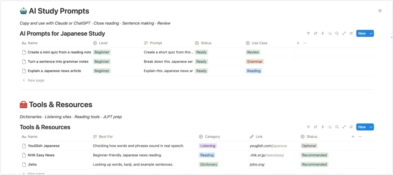
Task: Click page icon of Explain a Japanese news row
Action: pyautogui.click(x=24, y=71)
